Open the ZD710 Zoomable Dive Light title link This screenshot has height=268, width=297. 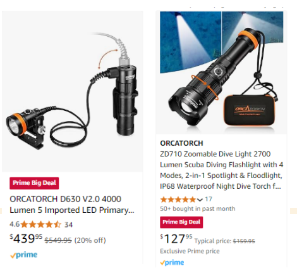[221, 170]
